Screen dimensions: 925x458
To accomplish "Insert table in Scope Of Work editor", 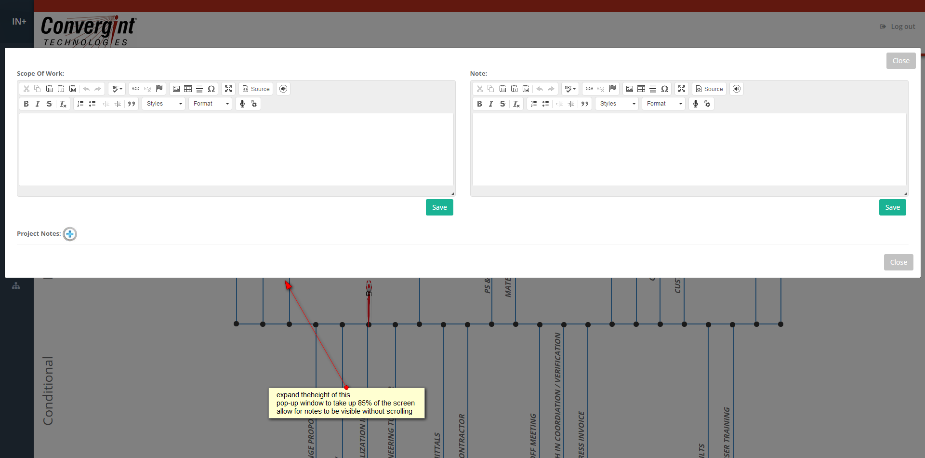I will click(188, 89).
